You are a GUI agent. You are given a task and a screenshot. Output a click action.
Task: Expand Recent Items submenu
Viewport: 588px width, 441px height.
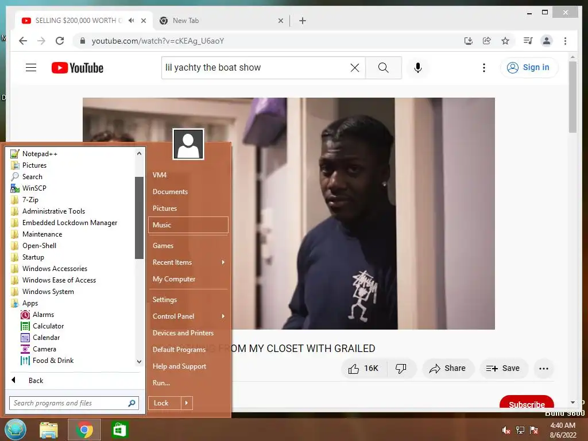(x=188, y=262)
